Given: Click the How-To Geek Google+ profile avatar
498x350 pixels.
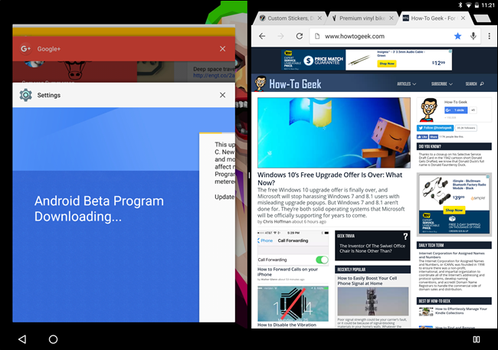Looking at the screenshot, I should [428, 110].
